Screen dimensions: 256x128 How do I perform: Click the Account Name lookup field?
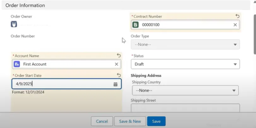tap(66, 64)
